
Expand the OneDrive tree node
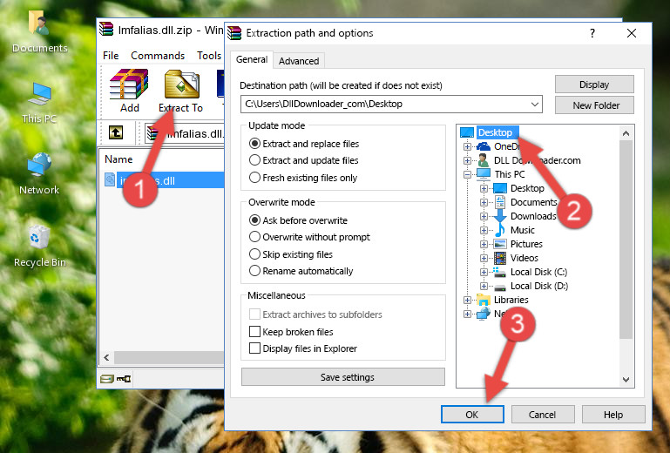(467, 146)
